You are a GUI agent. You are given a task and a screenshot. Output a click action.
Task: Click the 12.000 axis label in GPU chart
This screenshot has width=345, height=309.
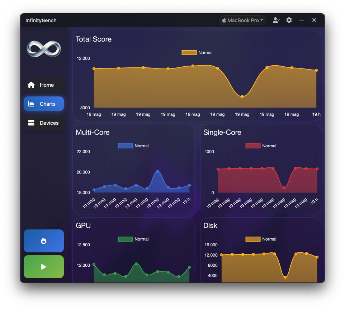(x=83, y=266)
